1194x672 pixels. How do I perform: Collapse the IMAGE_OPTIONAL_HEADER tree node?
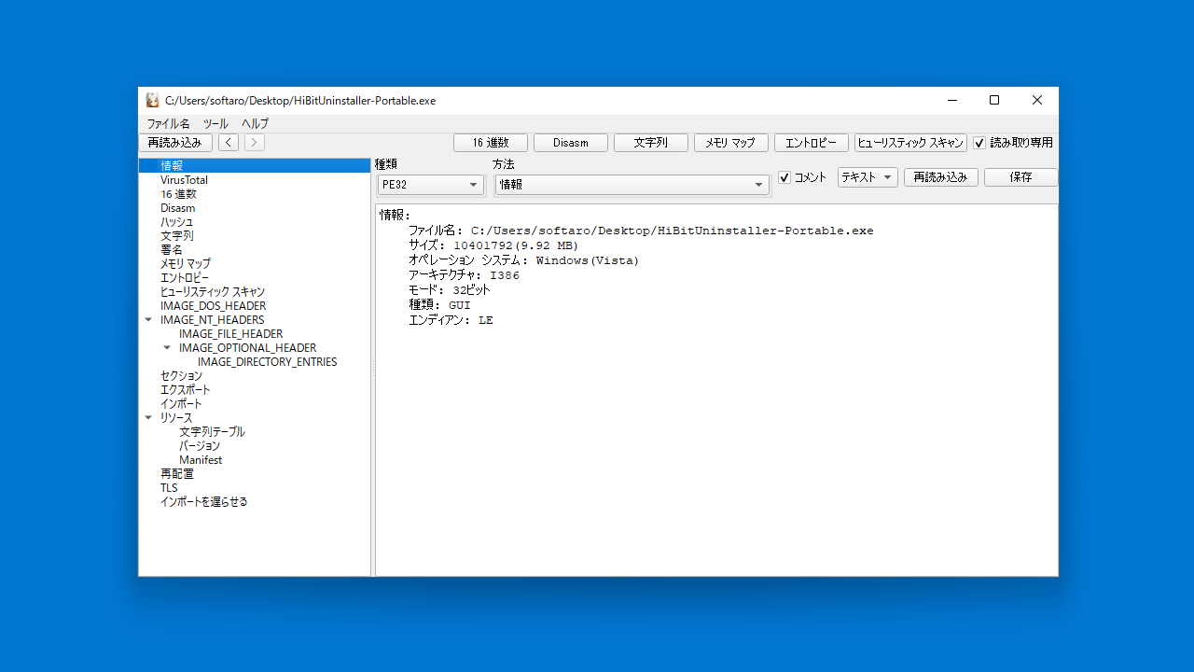tap(167, 348)
